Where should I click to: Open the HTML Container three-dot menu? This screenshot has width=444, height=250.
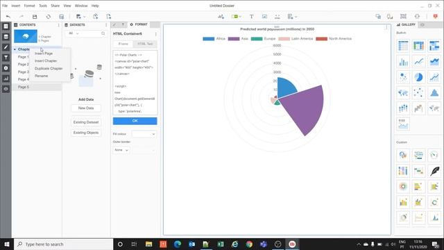(155, 34)
